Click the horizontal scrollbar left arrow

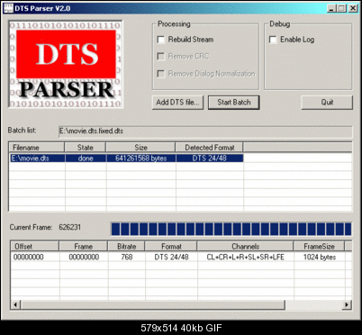[15, 305]
